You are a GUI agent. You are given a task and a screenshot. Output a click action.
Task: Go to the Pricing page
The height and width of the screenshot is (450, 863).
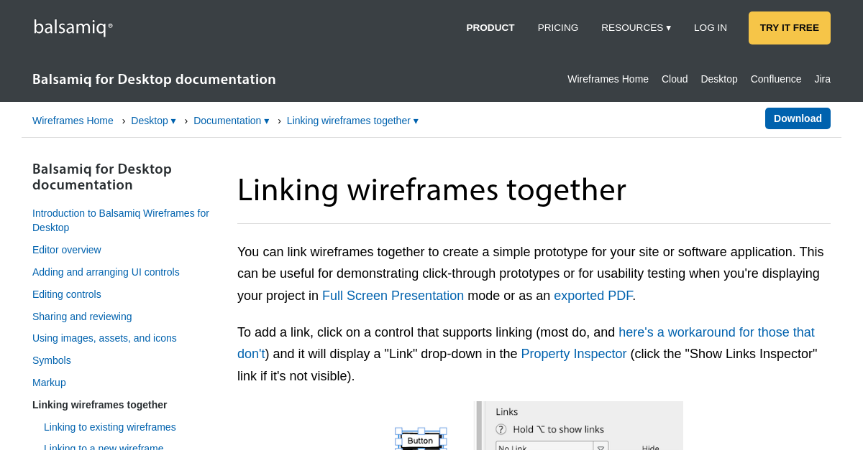click(557, 28)
